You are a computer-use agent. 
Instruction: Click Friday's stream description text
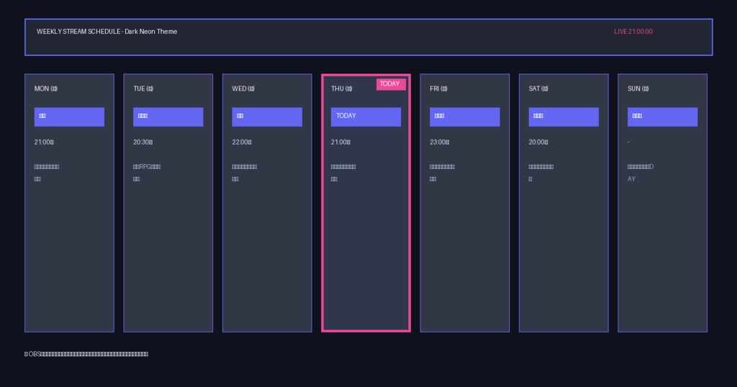point(443,173)
